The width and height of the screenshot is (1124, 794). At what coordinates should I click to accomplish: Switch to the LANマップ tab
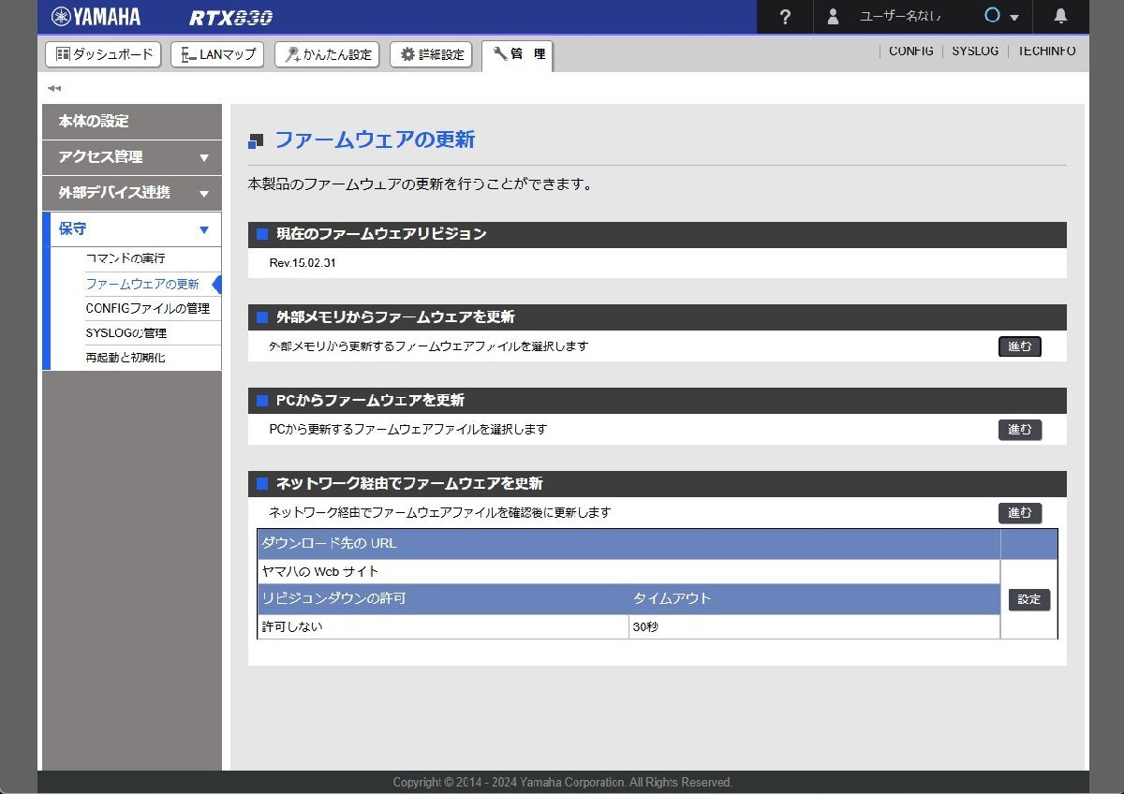pos(218,54)
